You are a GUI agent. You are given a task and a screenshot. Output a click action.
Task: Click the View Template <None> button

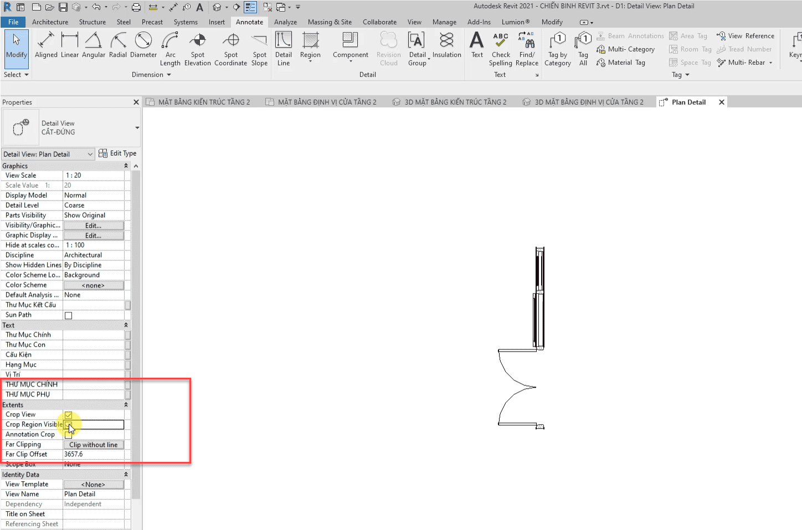(x=94, y=485)
